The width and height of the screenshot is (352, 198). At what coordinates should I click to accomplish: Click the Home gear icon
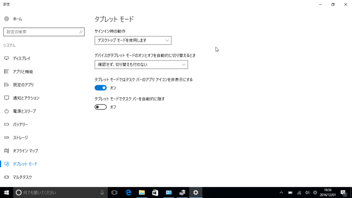coord(7,19)
